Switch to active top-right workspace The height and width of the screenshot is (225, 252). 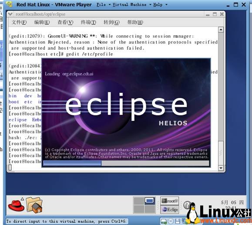pyautogui.click(x=150, y=201)
